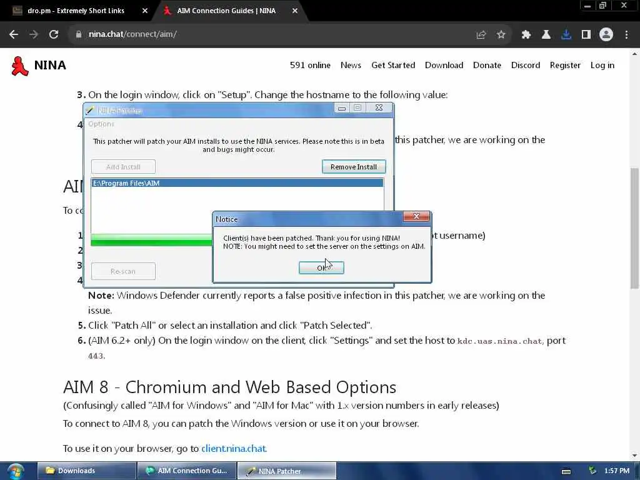
Task: Close the dro.pm tab
Action: [145, 11]
